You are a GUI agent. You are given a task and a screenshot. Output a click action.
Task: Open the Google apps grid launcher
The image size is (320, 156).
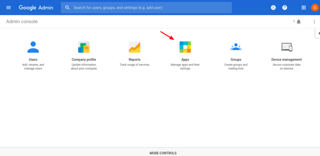tap(304, 8)
